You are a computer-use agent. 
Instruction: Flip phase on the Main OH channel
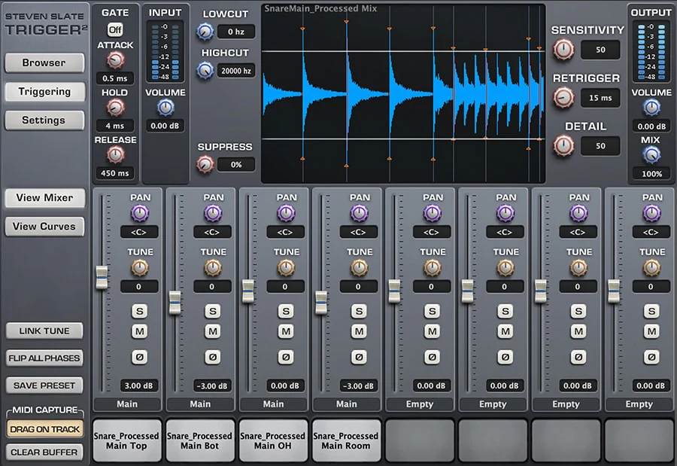pos(286,357)
